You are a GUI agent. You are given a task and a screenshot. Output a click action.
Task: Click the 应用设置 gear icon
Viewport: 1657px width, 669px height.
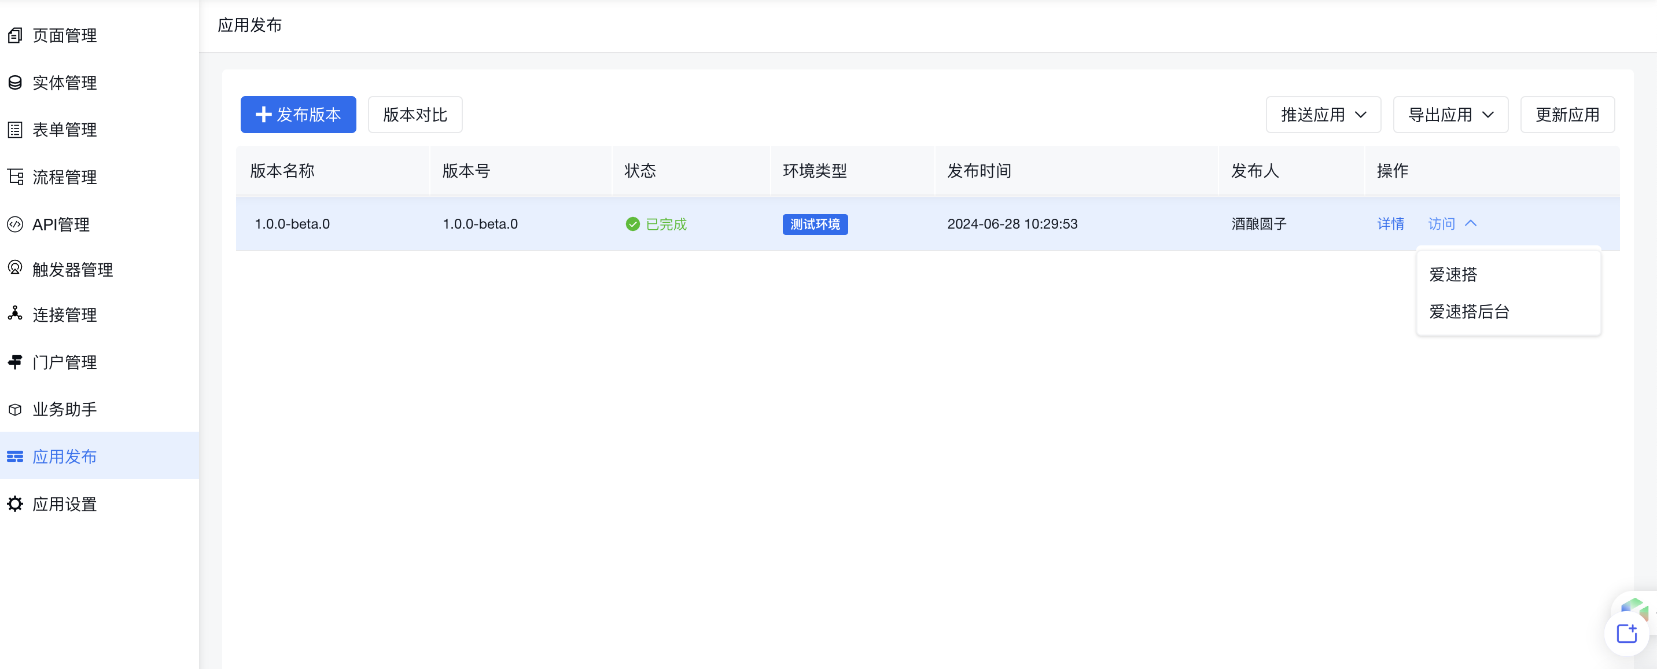coord(15,503)
